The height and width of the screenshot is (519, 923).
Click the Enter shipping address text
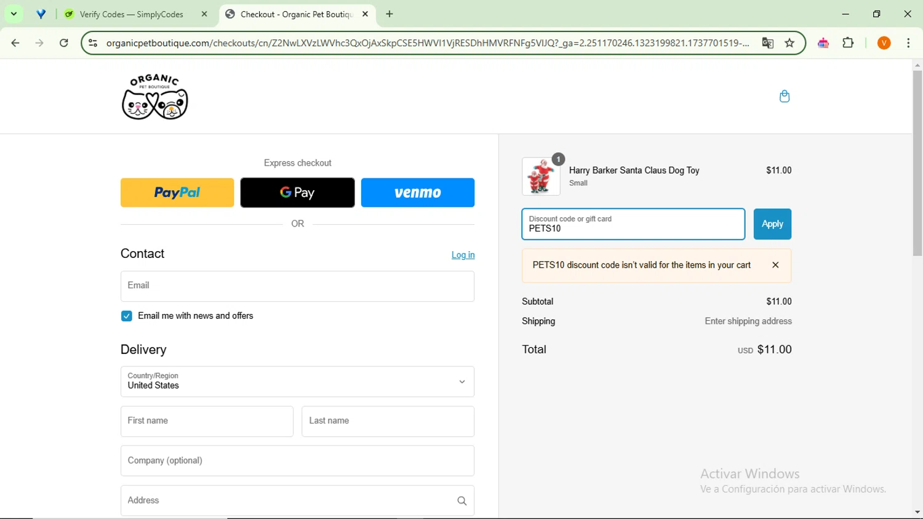point(748,321)
